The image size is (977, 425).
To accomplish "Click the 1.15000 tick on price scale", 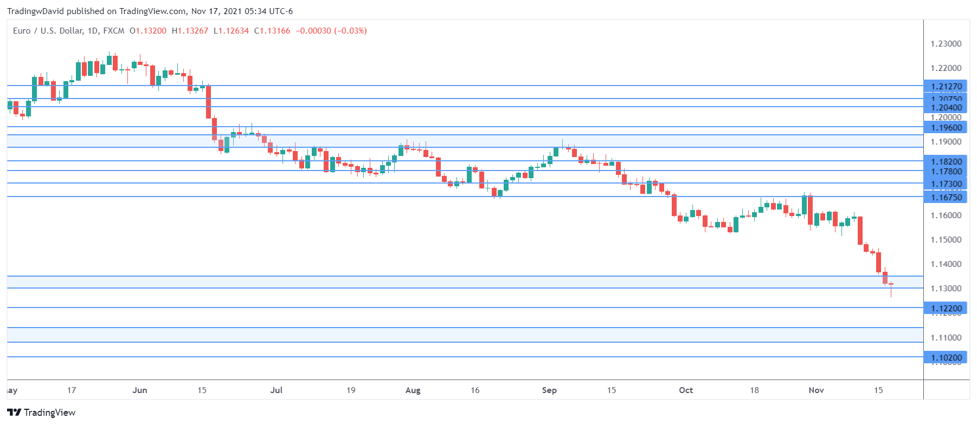I will [946, 240].
